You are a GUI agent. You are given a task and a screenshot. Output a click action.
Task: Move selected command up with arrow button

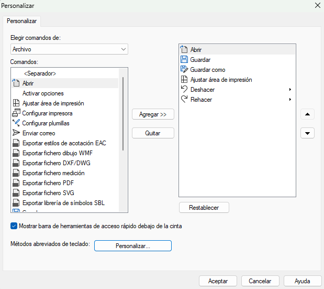click(307, 114)
